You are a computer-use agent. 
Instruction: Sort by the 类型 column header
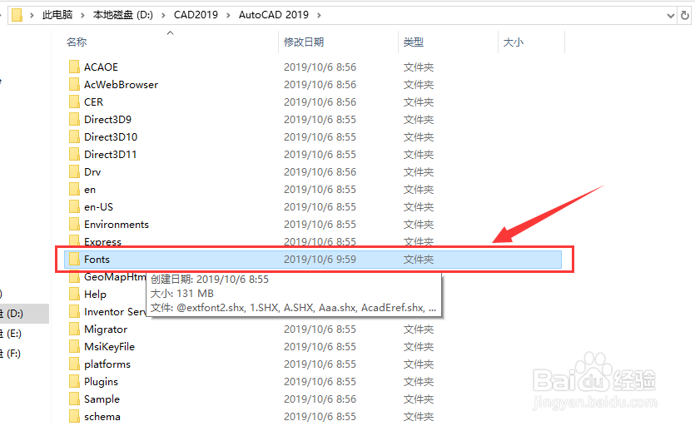(414, 42)
